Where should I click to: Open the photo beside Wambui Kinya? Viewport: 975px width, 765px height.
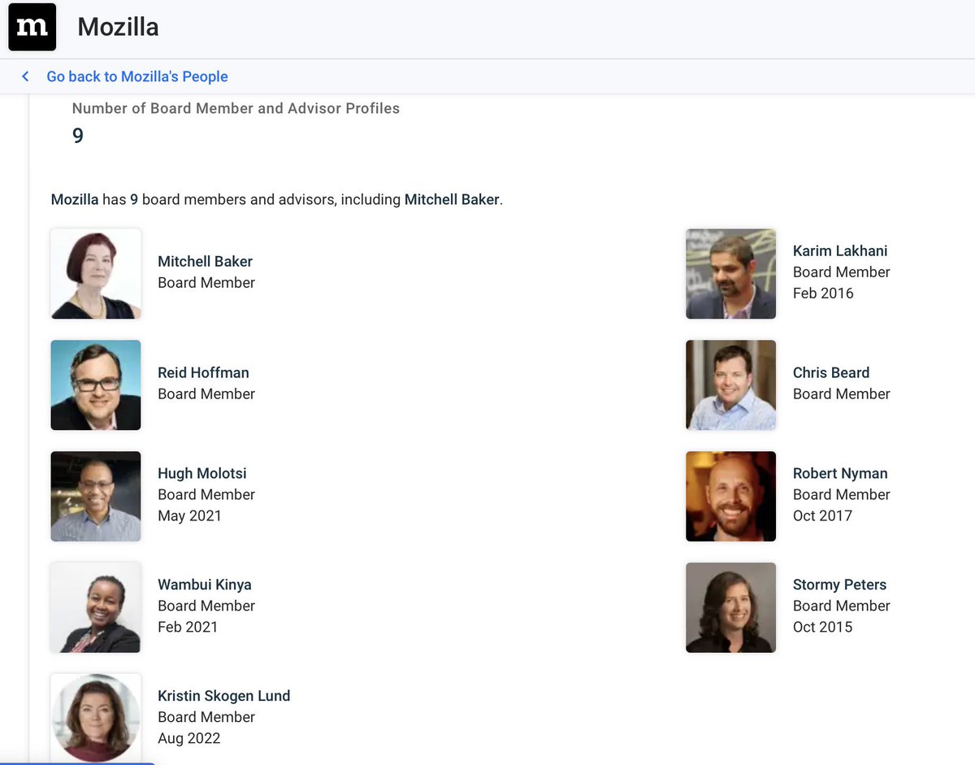pyautogui.click(x=96, y=607)
